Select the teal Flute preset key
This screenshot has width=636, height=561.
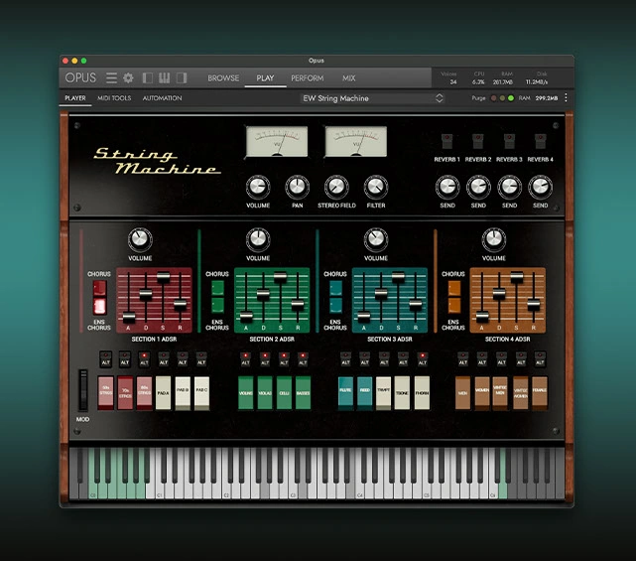pyautogui.click(x=345, y=392)
